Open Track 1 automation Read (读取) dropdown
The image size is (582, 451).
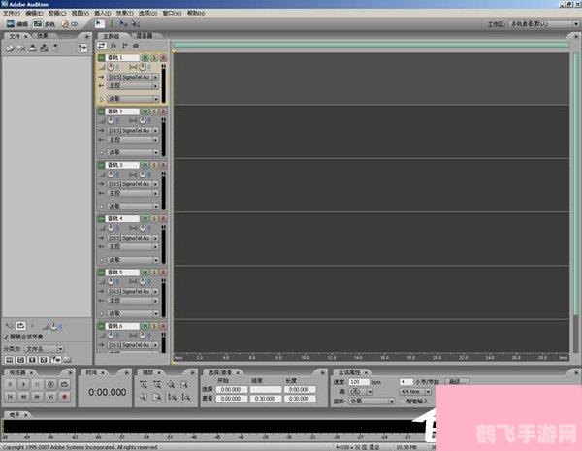[133, 99]
